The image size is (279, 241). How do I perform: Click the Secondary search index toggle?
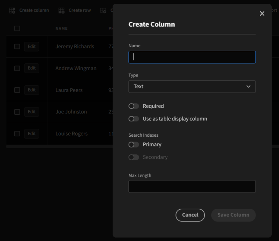point(134,157)
